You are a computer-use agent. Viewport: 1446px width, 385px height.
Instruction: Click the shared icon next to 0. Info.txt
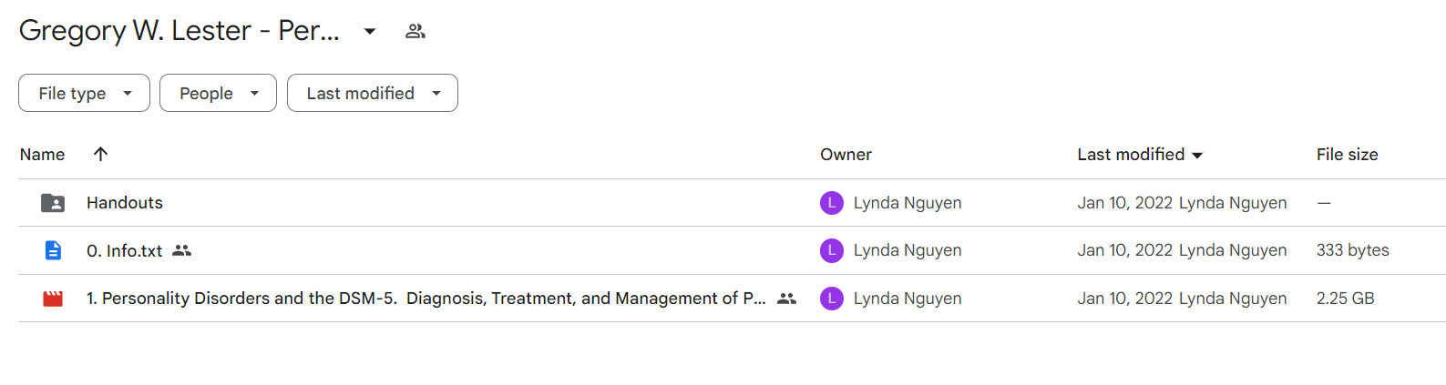[x=182, y=250]
